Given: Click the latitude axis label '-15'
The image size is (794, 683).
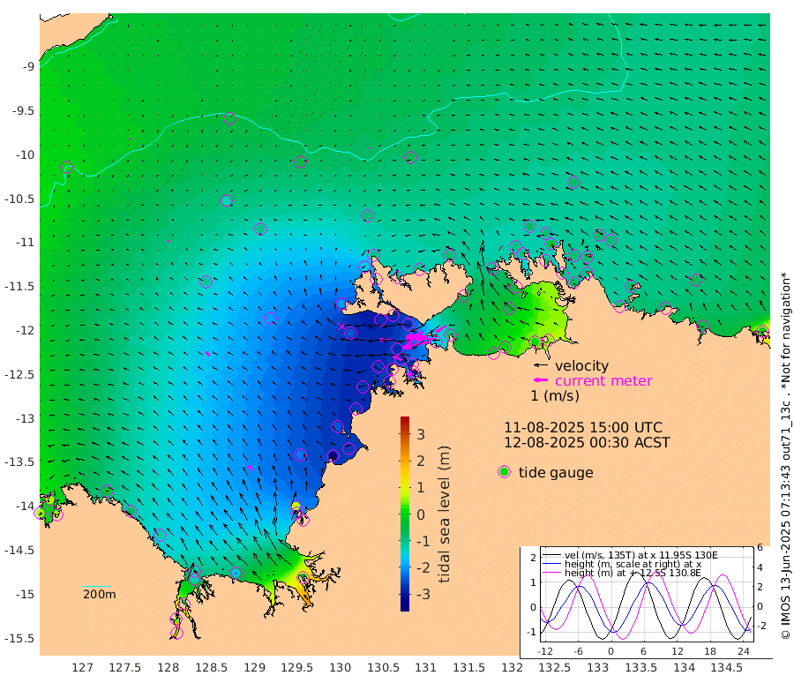Looking at the screenshot, I should [26, 594].
